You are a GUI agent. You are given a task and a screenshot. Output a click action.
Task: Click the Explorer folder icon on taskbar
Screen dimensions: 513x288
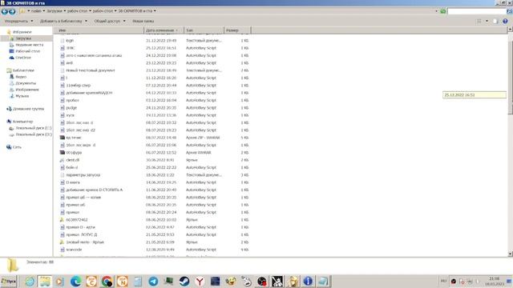coord(45,281)
